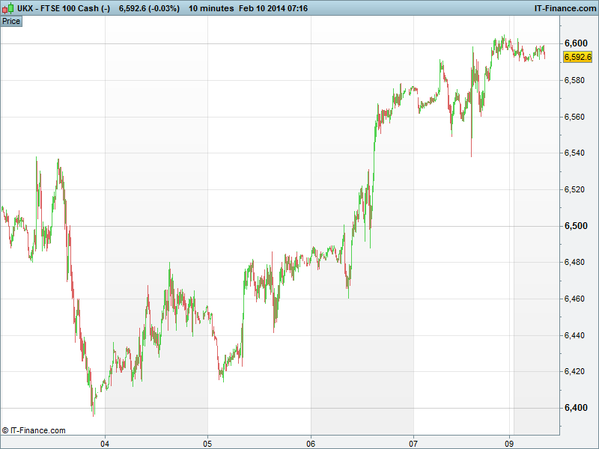Click the yellow 6,592.6 current price tag
The width and height of the screenshot is (599, 449).
[x=577, y=57]
